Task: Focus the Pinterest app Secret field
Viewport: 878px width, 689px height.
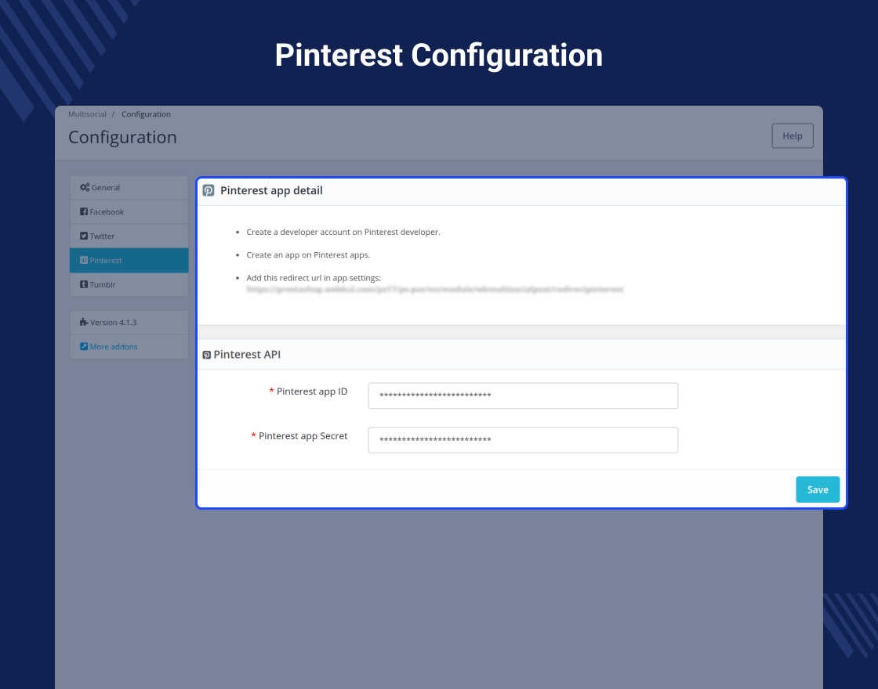Action: pos(523,440)
